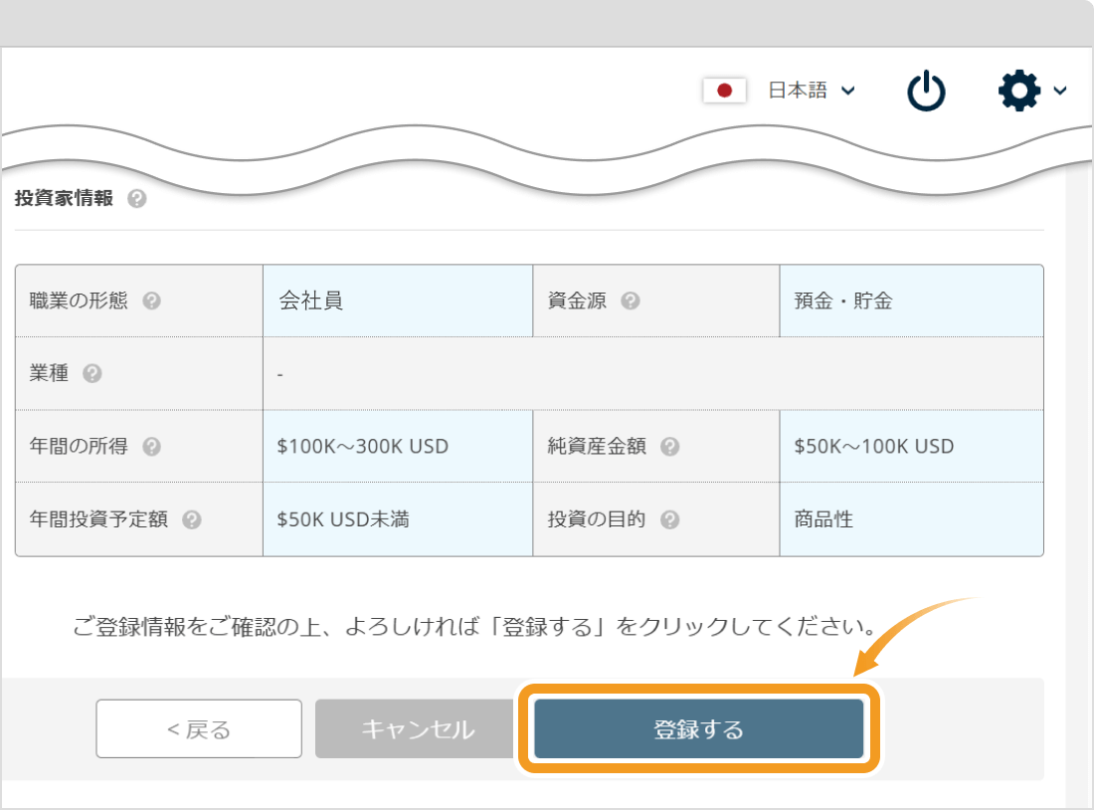This screenshot has width=1094, height=810.
Task: Click the キャンセル button
Action: tap(418, 729)
